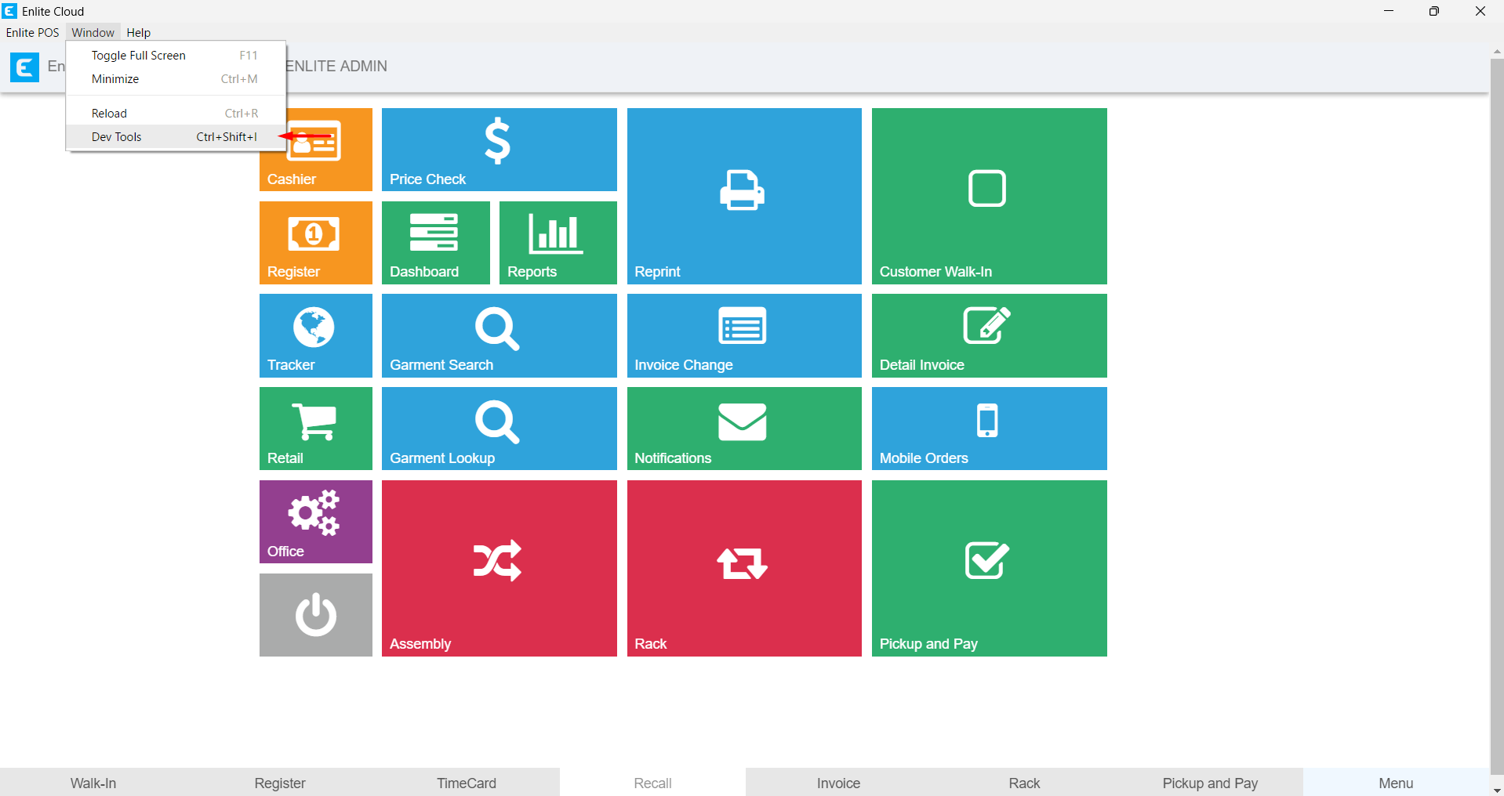The height and width of the screenshot is (796, 1504).
Task: Expand the Help menu
Action: (x=138, y=33)
